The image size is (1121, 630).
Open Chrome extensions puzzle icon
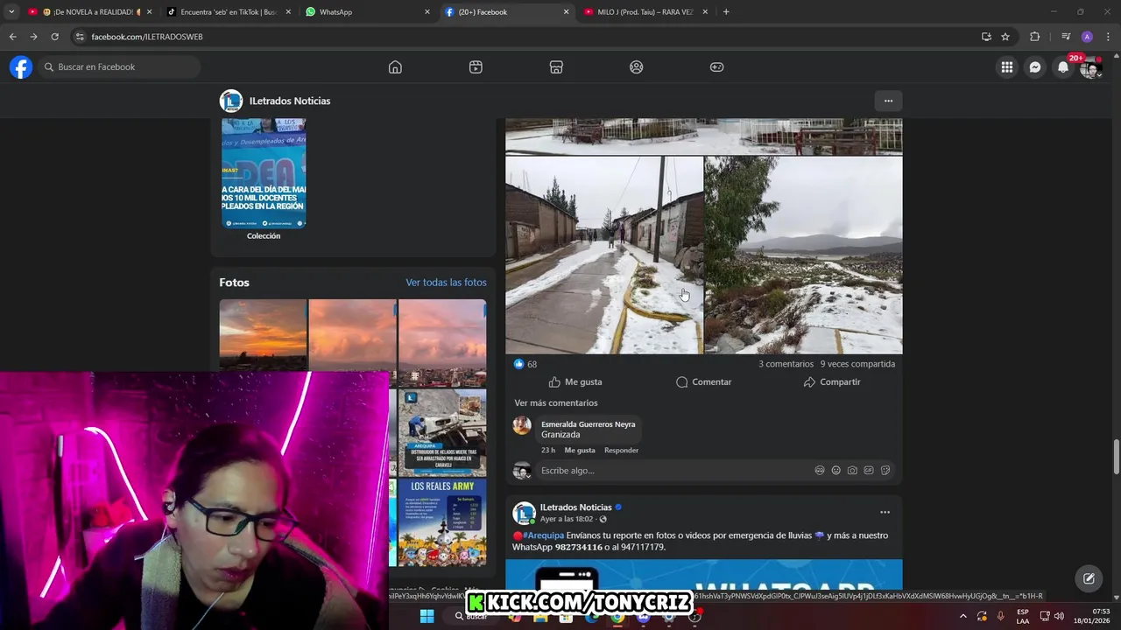tap(1035, 37)
